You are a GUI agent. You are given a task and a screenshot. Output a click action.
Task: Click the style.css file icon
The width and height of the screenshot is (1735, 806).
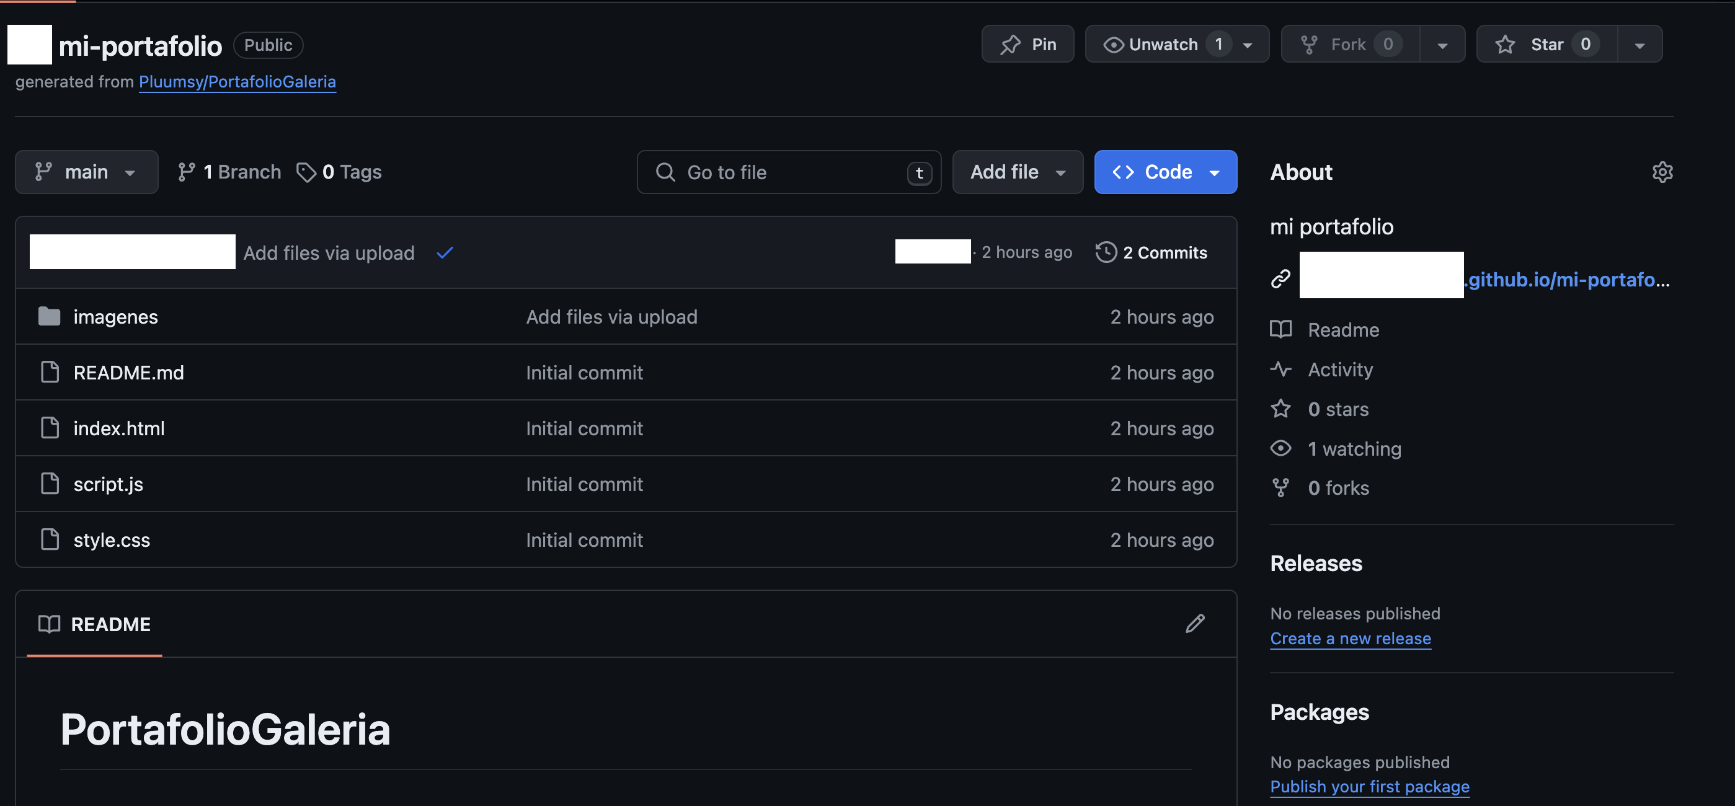pos(50,539)
